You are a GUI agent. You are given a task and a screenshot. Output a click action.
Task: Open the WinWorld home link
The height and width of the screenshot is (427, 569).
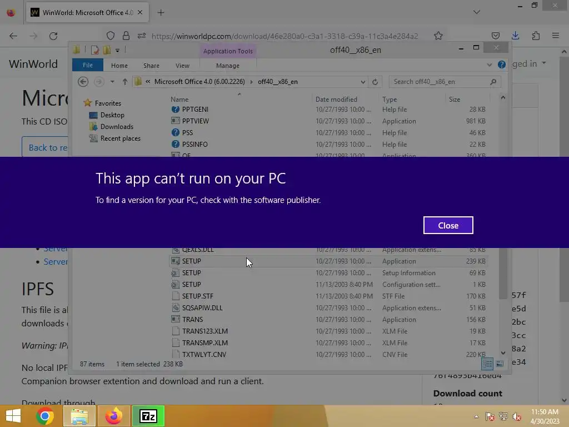tap(33, 64)
